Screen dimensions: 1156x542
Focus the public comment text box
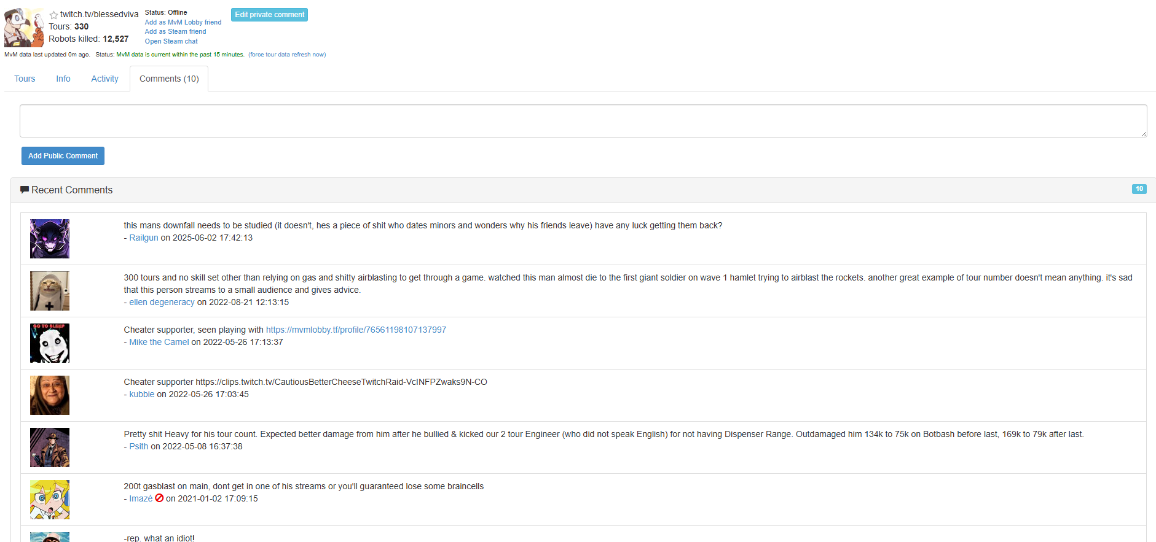coord(583,121)
